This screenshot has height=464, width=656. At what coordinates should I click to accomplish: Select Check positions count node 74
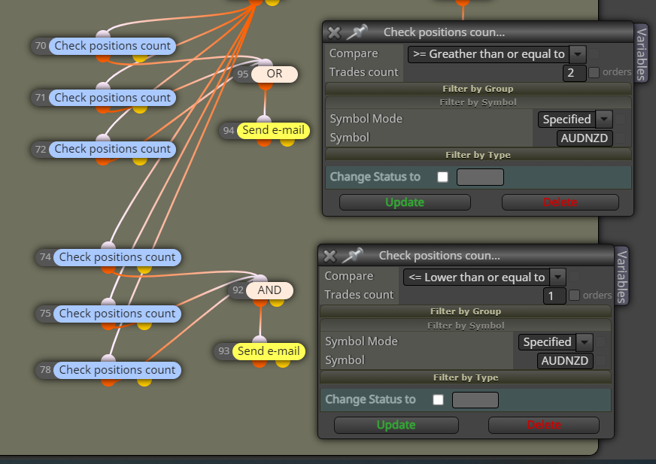tap(117, 257)
